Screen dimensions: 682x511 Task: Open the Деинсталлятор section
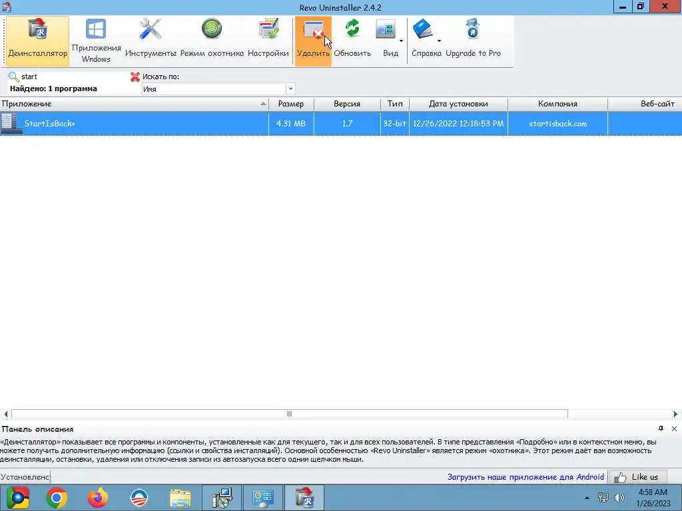click(x=37, y=41)
